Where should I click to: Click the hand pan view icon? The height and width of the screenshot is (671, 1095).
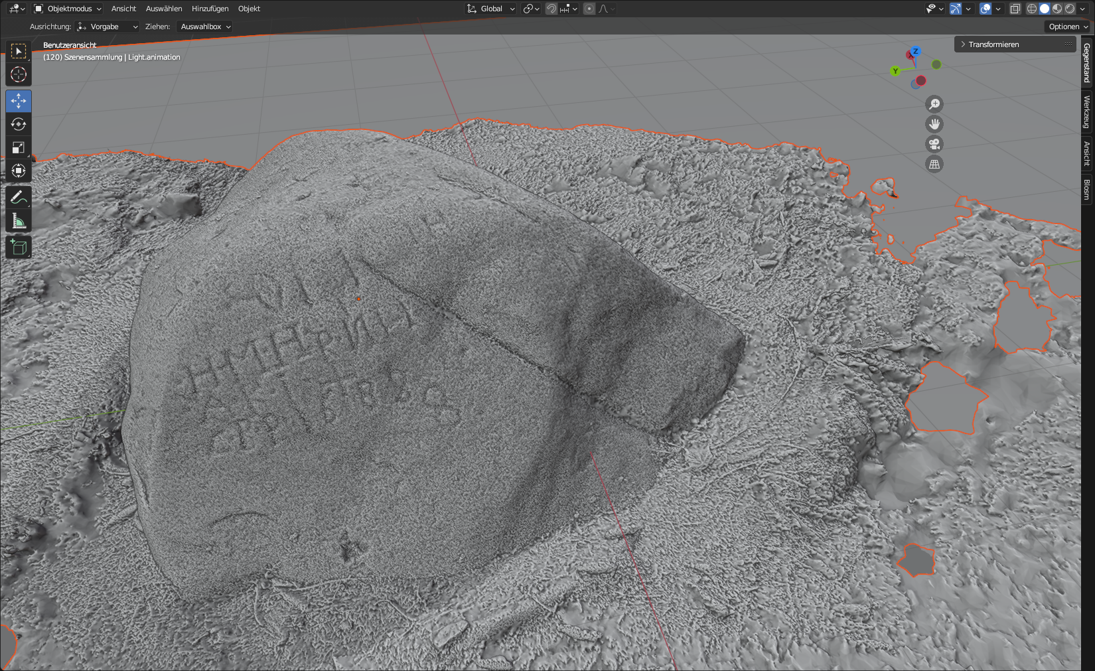[x=934, y=124]
